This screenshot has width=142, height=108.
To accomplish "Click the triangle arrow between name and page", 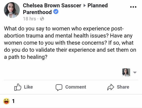I will (85, 6).
